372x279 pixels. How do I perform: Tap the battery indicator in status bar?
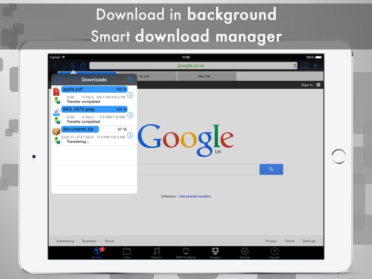[x=318, y=57]
